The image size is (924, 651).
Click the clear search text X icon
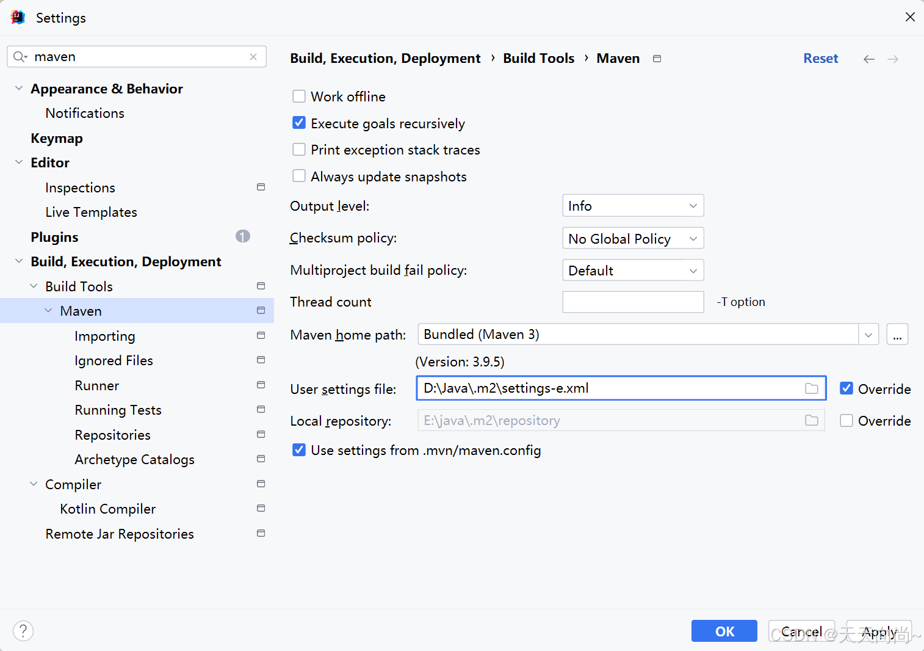click(x=253, y=57)
